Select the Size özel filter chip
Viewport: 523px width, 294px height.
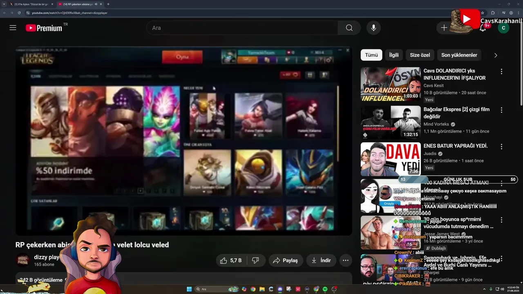pos(420,55)
